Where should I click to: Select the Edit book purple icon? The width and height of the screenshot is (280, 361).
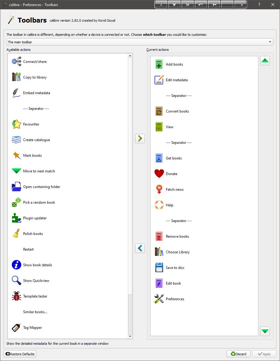click(x=159, y=283)
